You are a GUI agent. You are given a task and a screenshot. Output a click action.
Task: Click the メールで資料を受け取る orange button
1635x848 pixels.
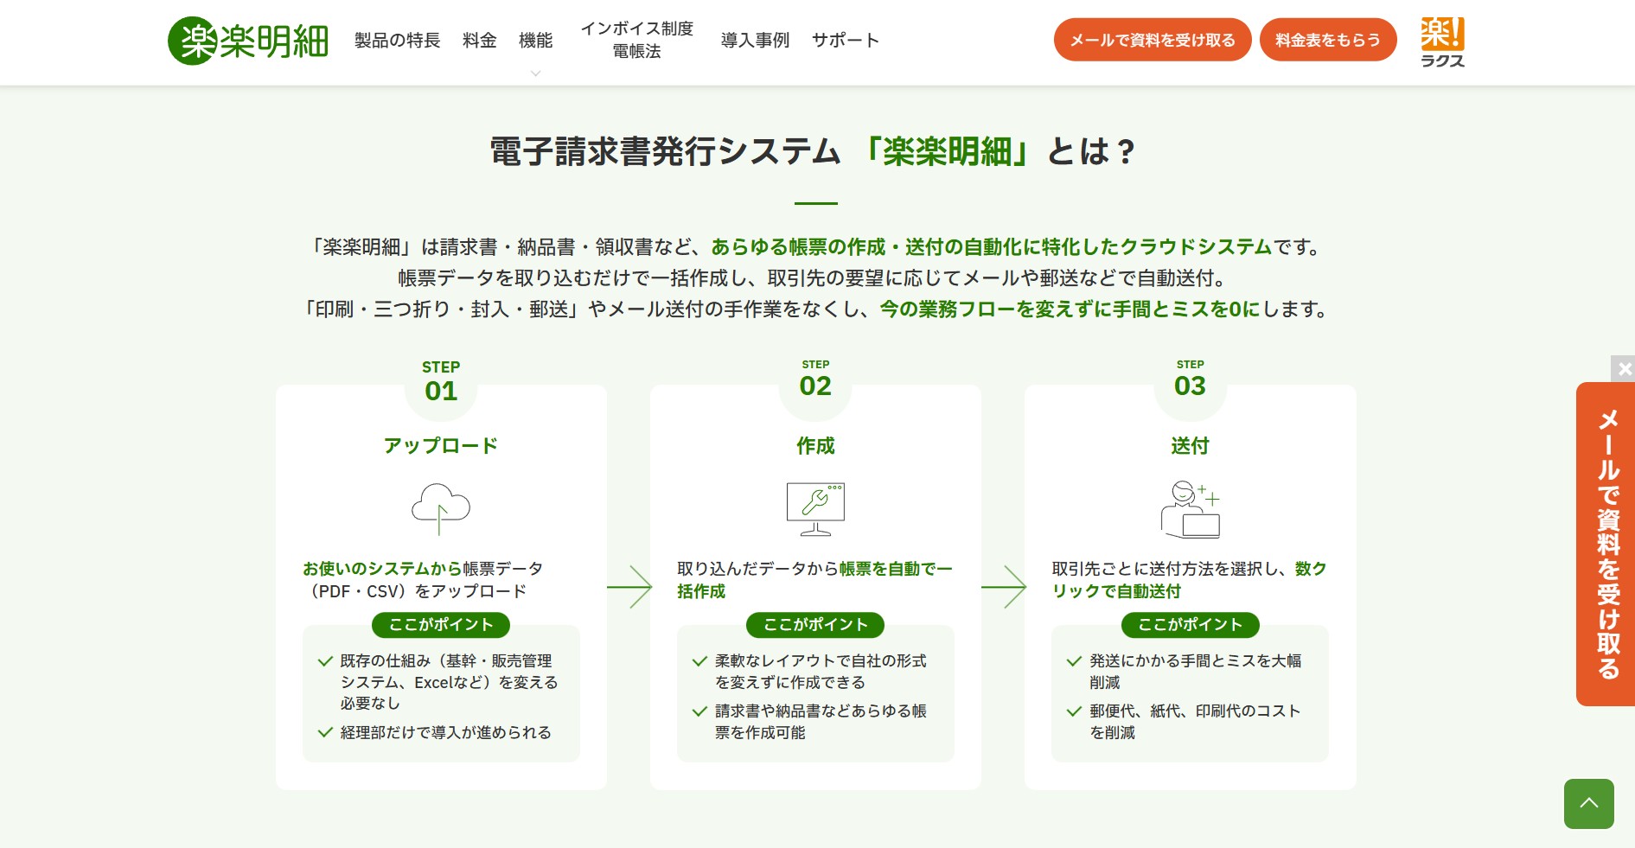pos(1153,39)
